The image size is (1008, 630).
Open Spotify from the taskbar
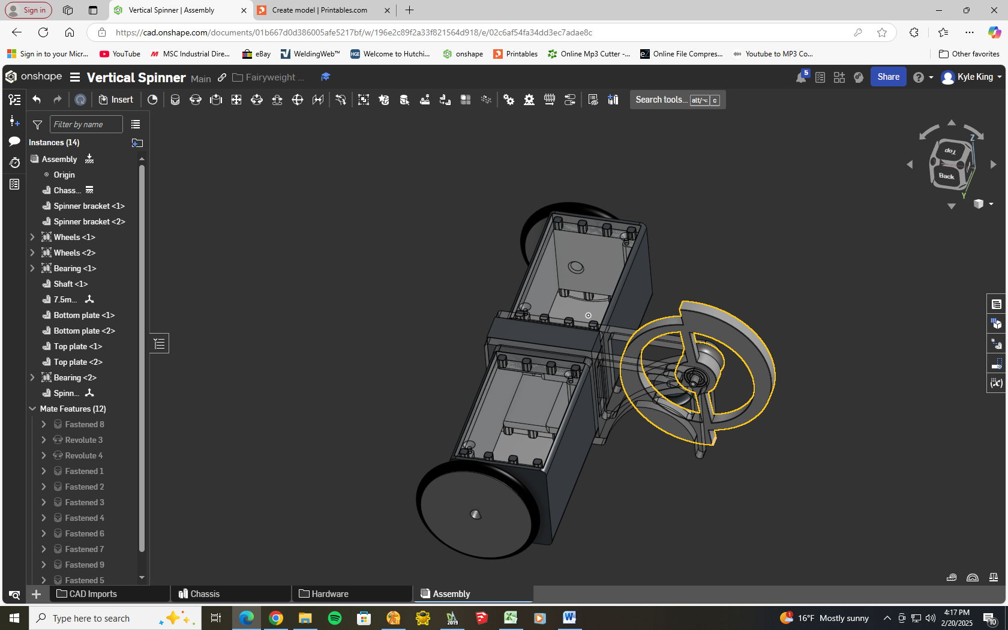335,618
